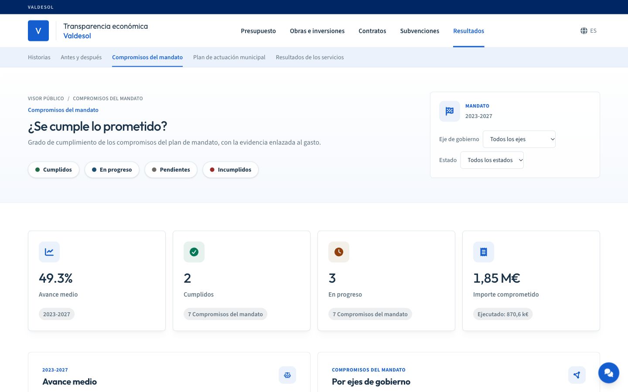This screenshot has height=392, width=628.
Task: Toggle the Pendientes status filter
Action: (x=171, y=170)
